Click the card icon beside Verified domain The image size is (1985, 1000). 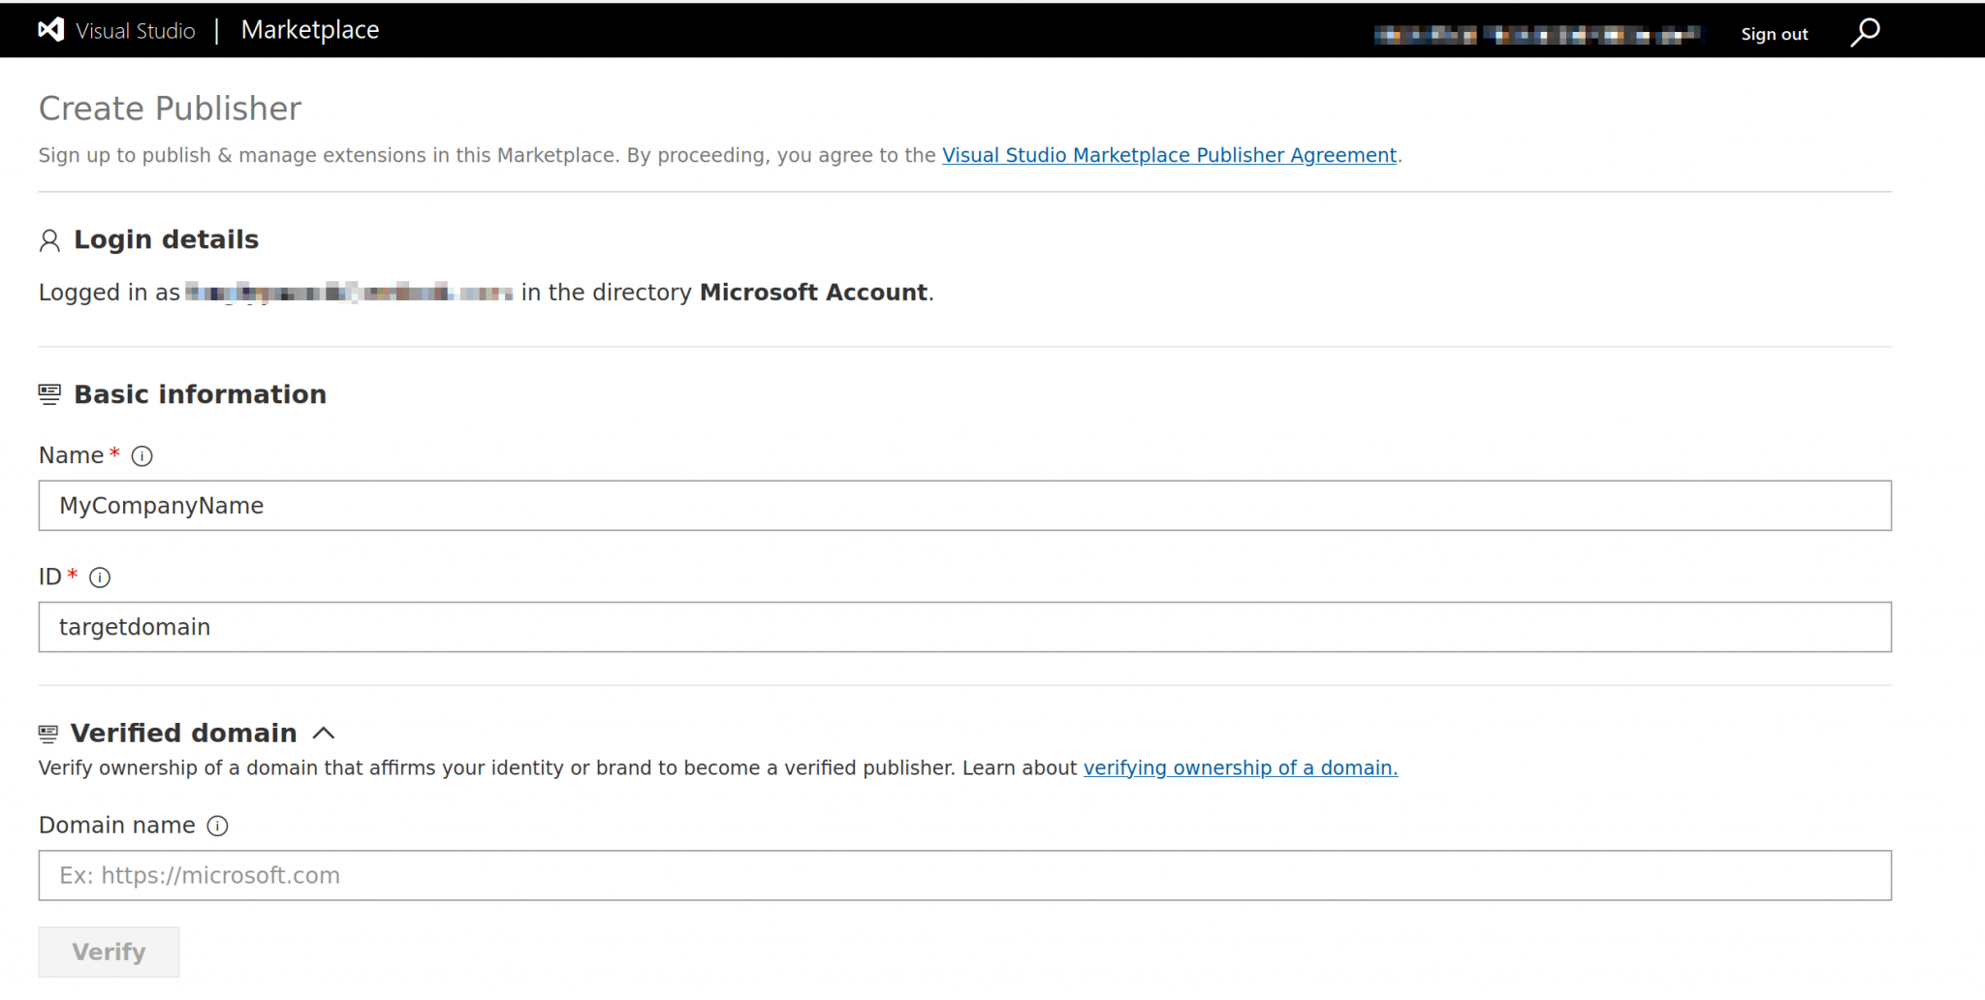(x=48, y=733)
